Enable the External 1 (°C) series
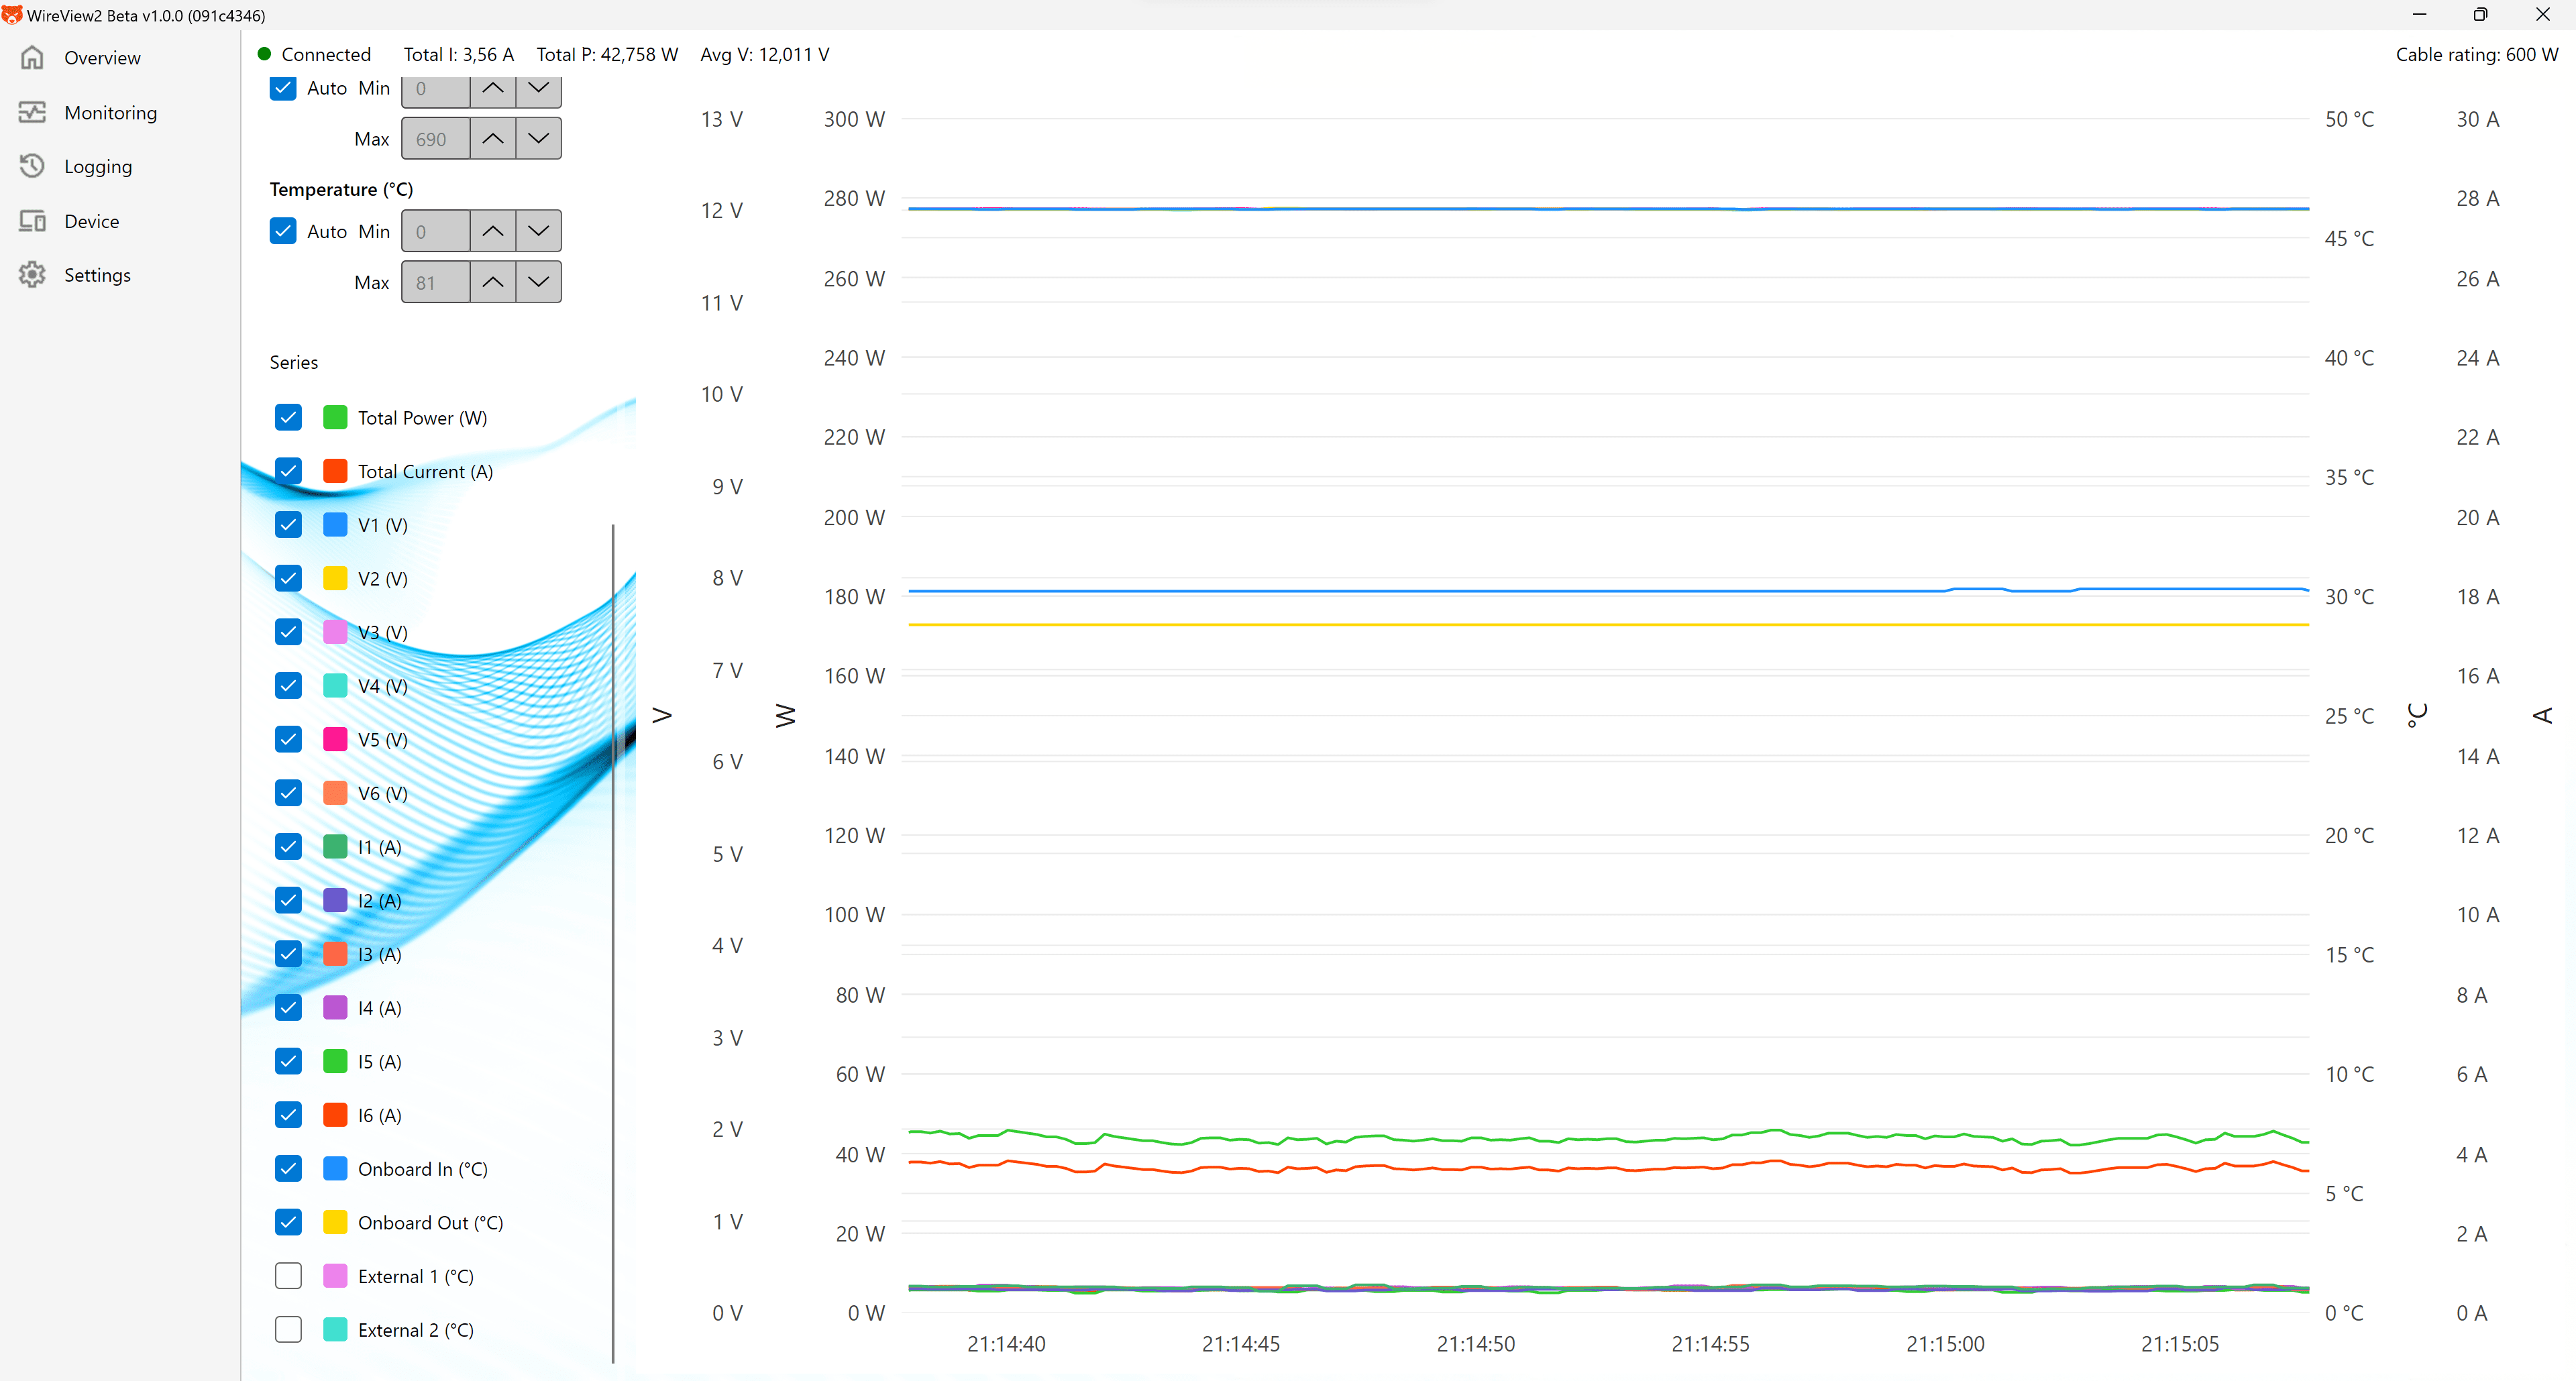 pos(288,1276)
